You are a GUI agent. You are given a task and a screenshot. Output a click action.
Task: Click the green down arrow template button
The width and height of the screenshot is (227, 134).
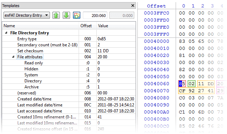pos(66,15)
